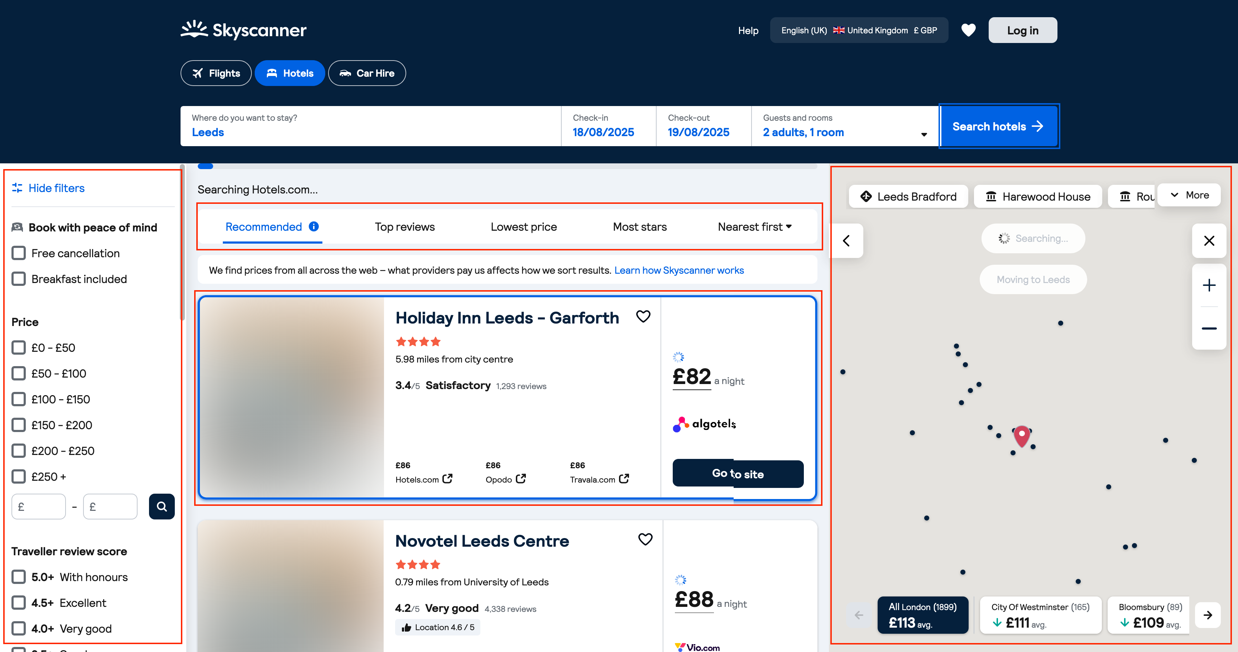The image size is (1238, 652).
Task: Click minimum price input field
Action: pos(38,507)
